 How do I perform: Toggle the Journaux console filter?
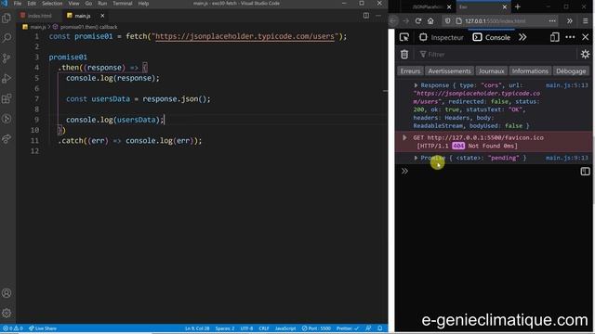(x=492, y=71)
